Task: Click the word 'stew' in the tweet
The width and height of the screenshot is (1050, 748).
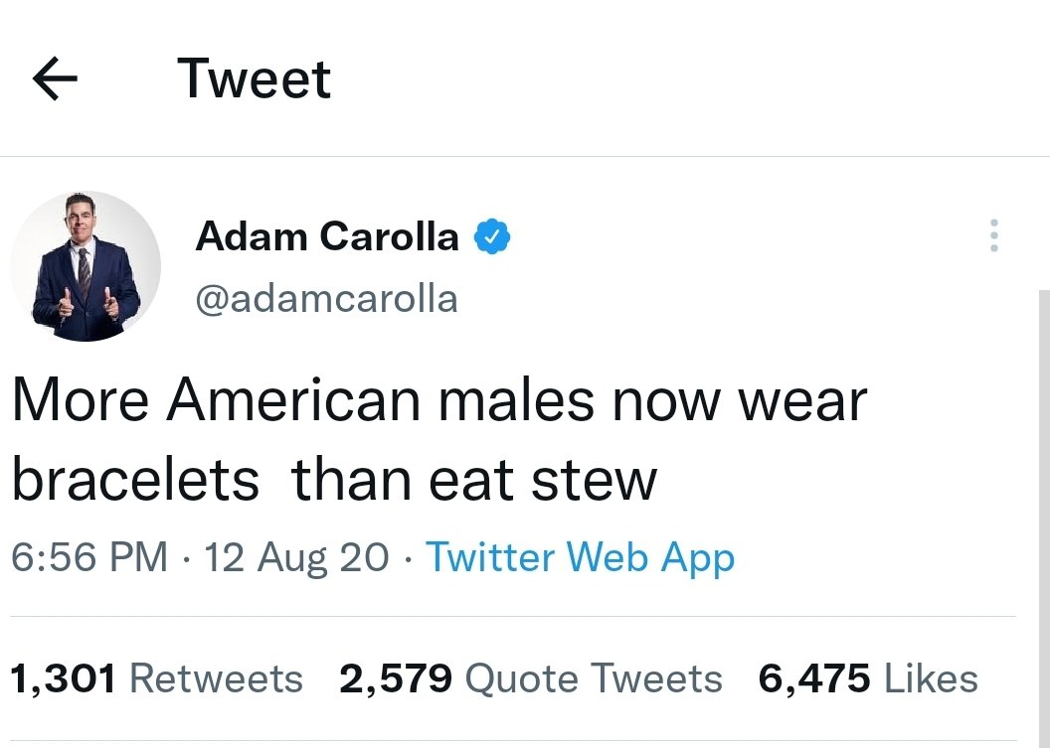Action: pyautogui.click(x=594, y=481)
